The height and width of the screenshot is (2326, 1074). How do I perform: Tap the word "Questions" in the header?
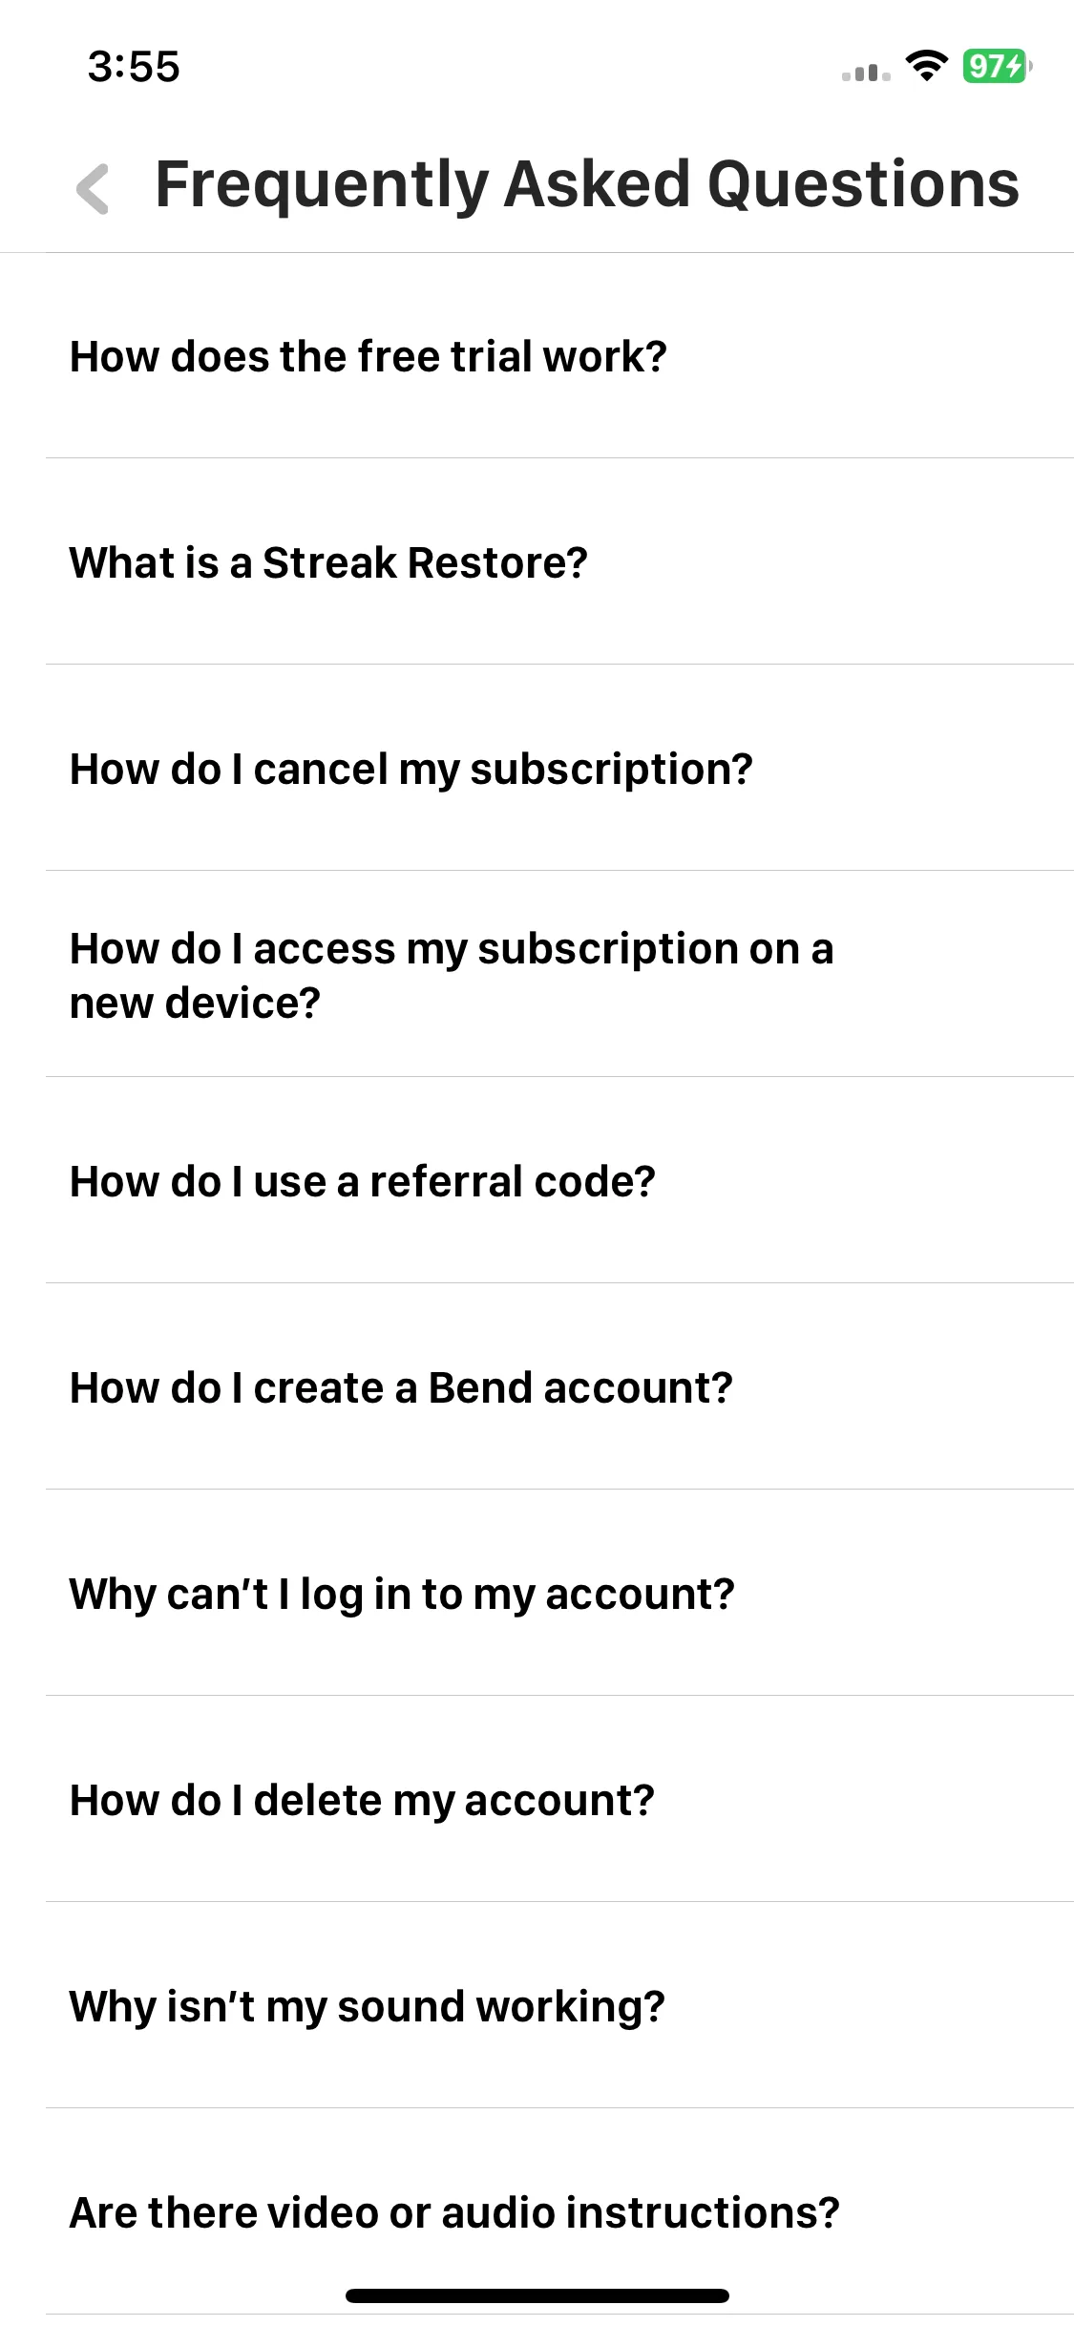tap(863, 184)
